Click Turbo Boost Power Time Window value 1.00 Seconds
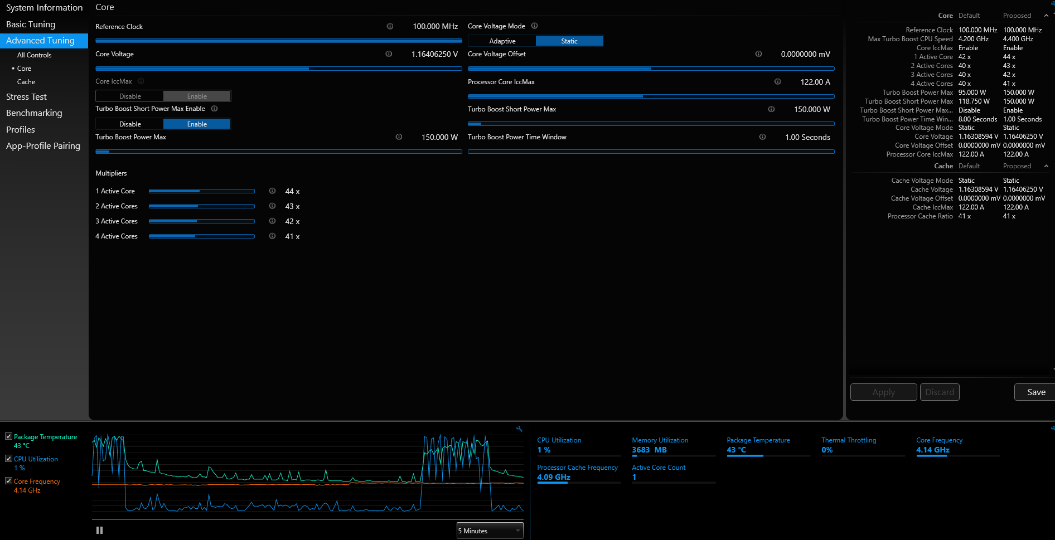 pos(807,137)
